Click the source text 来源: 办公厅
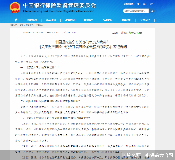 coord(52,32)
